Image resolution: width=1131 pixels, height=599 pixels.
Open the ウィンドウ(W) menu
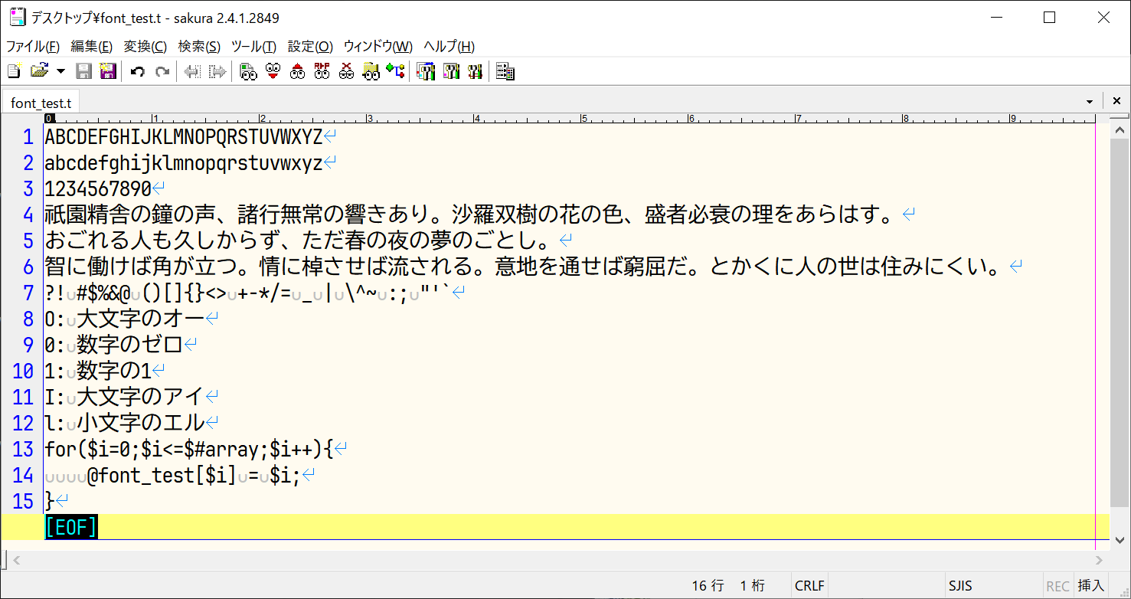[x=378, y=46]
